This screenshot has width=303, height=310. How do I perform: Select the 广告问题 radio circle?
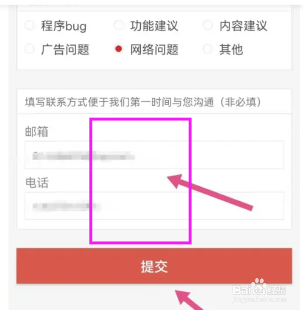pyautogui.click(x=30, y=49)
